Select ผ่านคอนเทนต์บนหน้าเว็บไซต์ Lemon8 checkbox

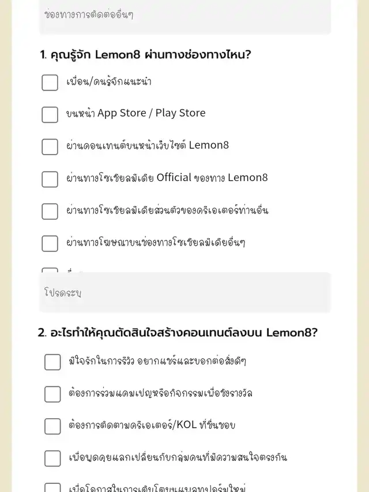[x=50, y=147]
